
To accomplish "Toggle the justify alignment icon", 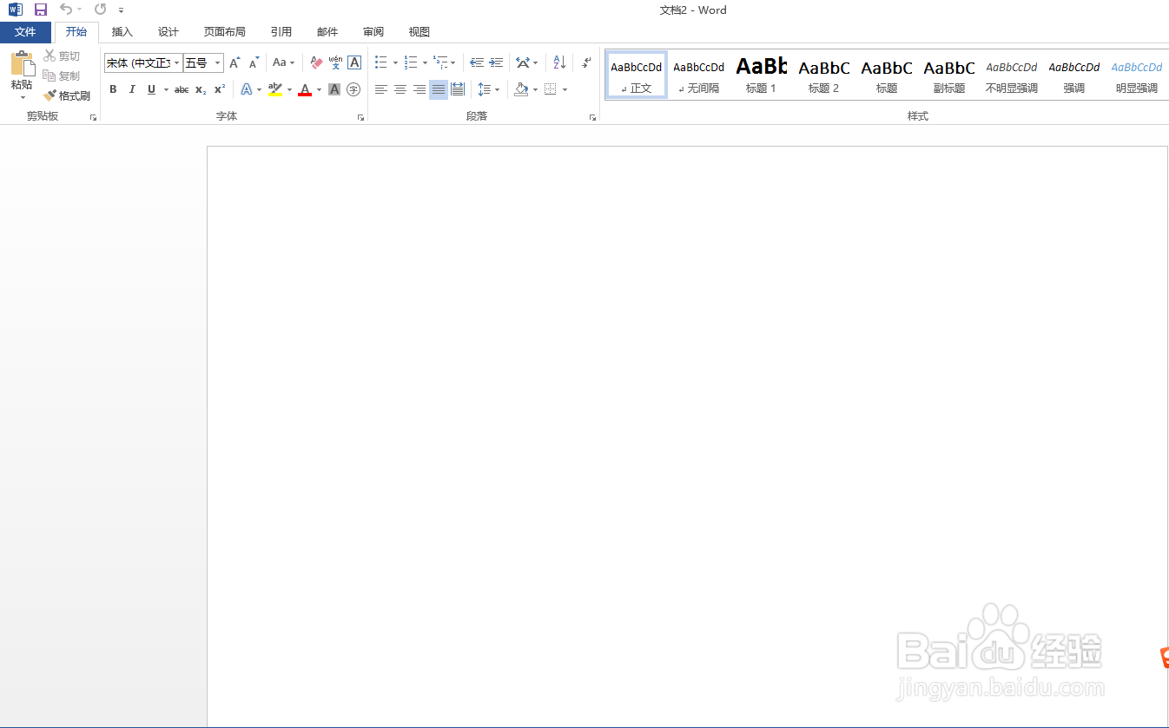I will [x=439, y=89].
